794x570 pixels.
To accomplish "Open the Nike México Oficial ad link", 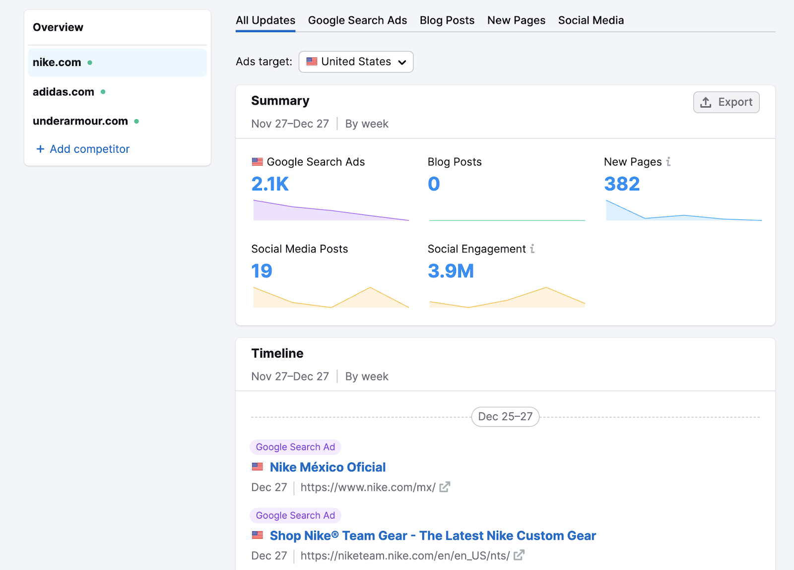I will pyautogui.click(x=328, y=467).
